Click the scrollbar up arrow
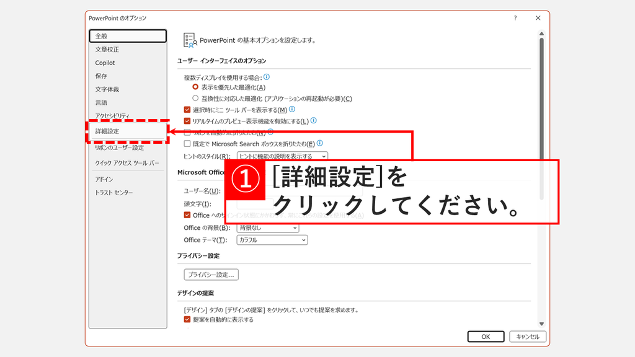635x357 pixels. [541, 34]
